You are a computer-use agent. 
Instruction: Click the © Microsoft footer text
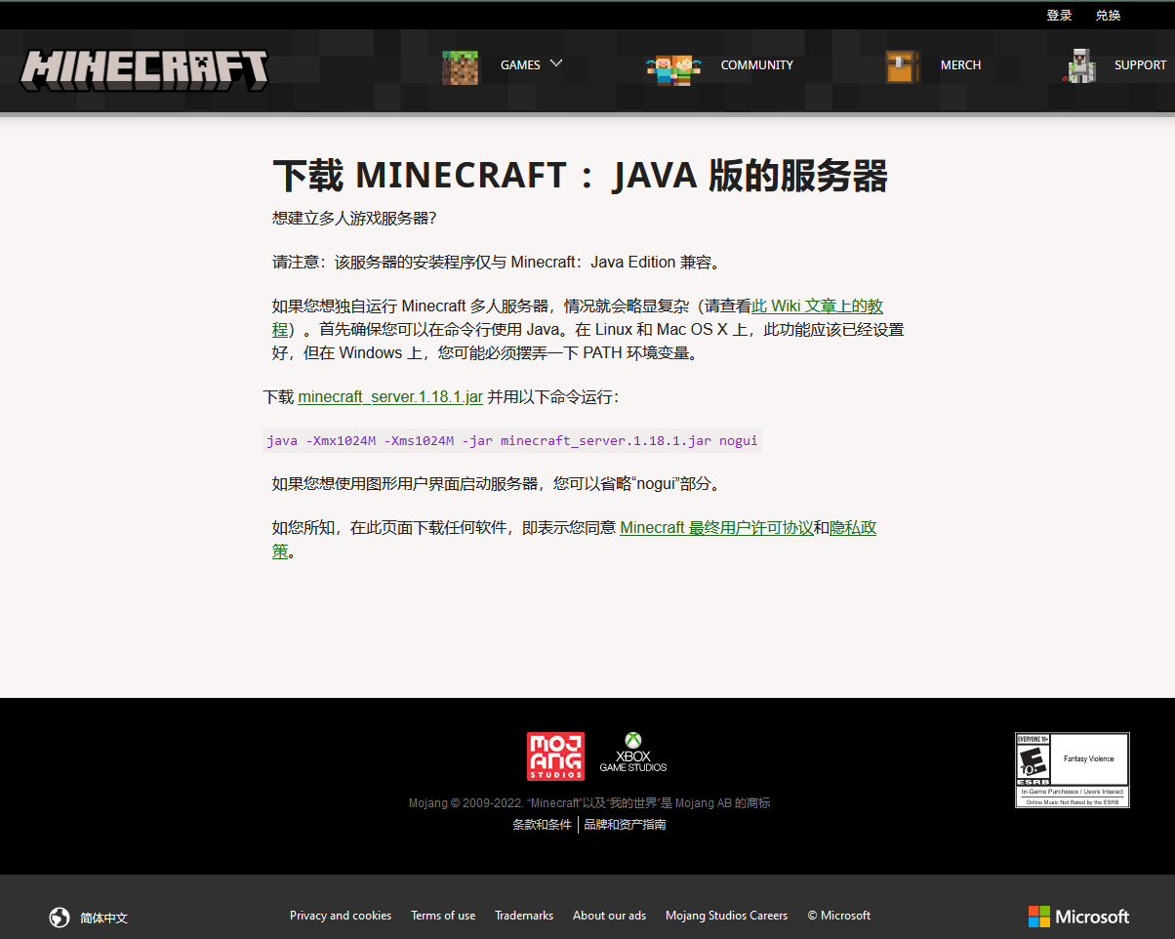coord(839,916)
